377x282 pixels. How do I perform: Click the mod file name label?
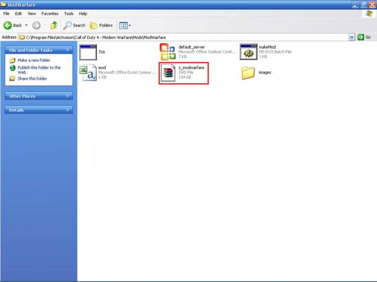(x=102, y=68)
